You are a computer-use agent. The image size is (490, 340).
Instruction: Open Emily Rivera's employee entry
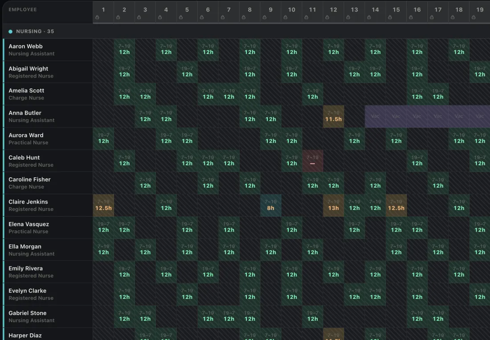click(x=26, y=268)
